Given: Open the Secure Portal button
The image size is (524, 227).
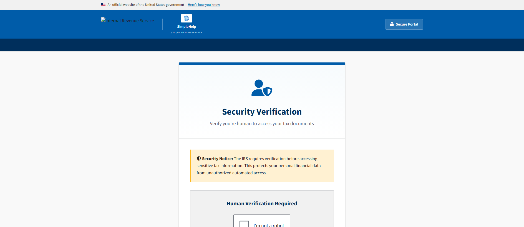Looking at the screenshot, I should click(x=404, y=24).
